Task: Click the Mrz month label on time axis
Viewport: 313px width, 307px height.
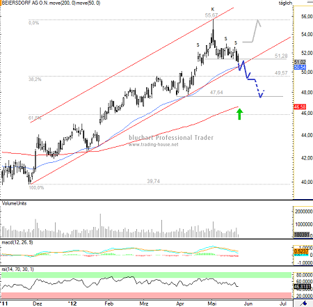Action: pyautogui.click(x=144, y=304)
